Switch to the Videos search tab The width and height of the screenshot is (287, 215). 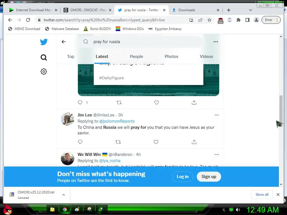click(207, 57)
